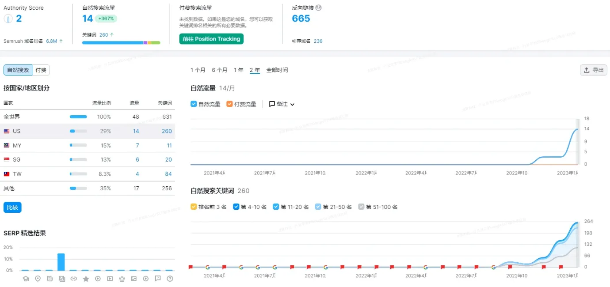The width and height of the screenshot is (610, 287).
Task: Uncheck the 排名前 3 名 checkbox
Action: tap(193, 206)
